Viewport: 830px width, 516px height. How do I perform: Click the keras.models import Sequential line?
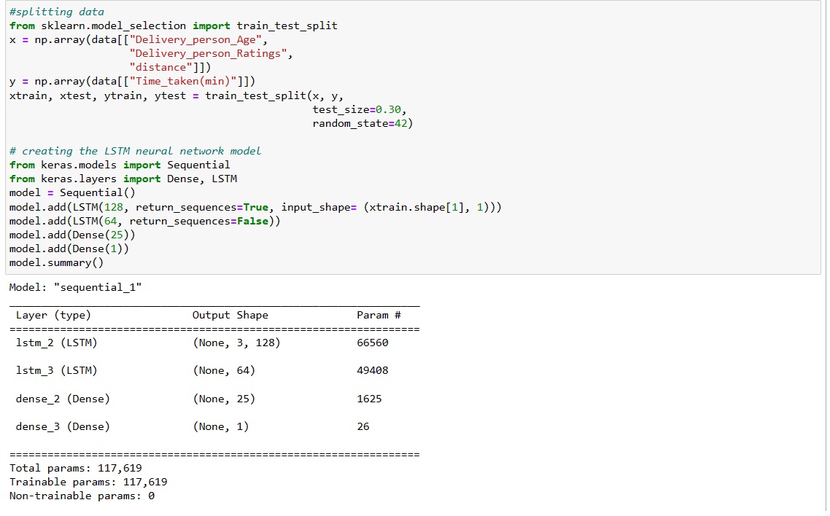[x=120, y=165]
